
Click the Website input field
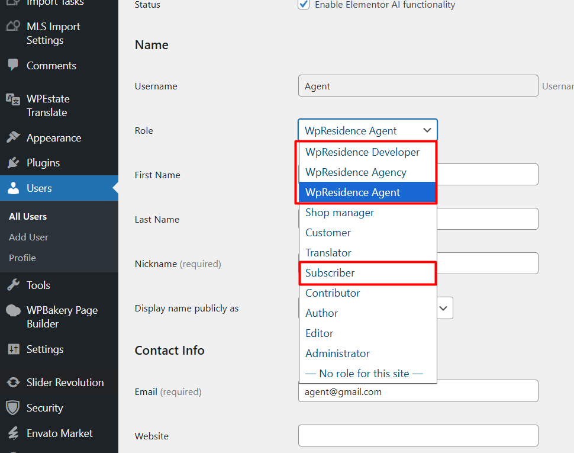418,435
